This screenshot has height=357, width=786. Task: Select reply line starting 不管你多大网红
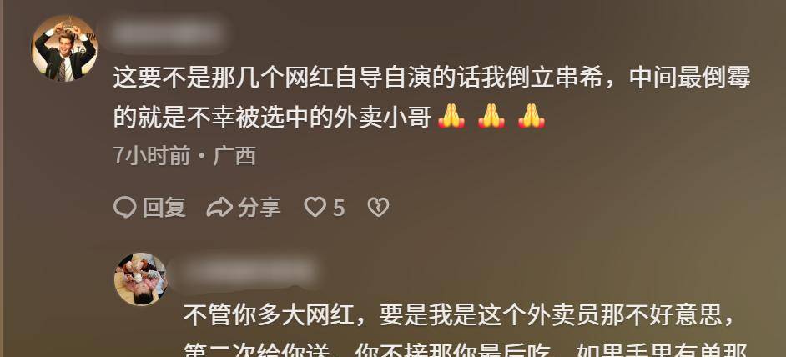pos(459,316)
